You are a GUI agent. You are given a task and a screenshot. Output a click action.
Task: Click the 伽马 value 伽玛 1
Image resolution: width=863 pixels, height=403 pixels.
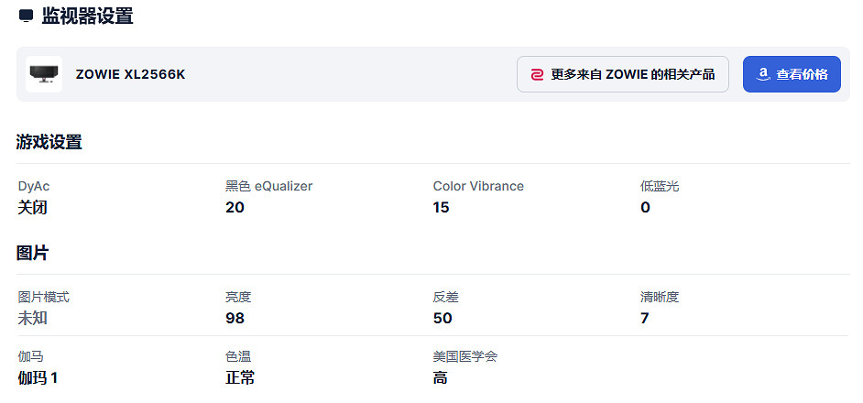pos(38,377)
